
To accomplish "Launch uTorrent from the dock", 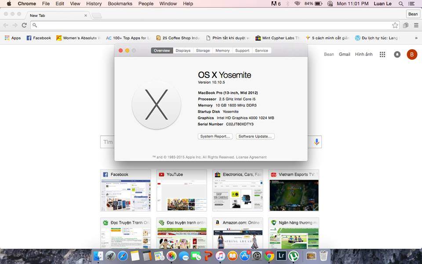I will tap(294, 256).
